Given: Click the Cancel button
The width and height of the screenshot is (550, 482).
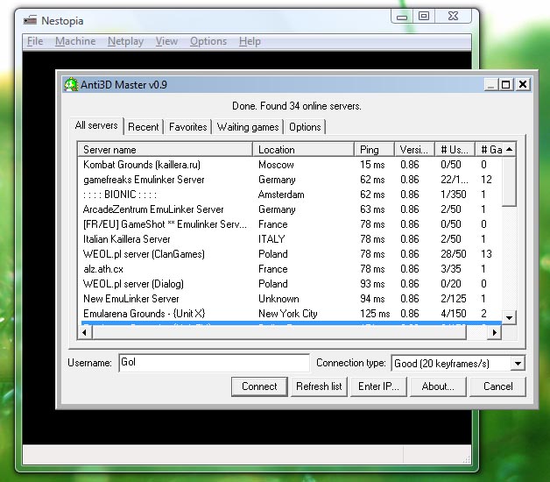Looking at the screenshot, I should [x=497, y=386].
